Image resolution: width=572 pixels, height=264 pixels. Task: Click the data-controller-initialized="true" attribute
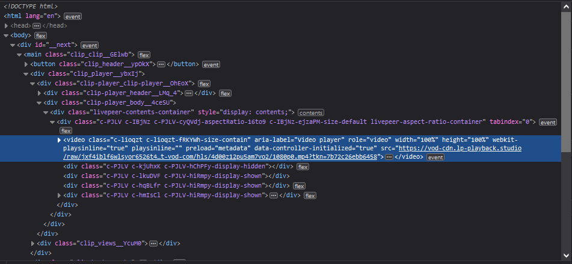click(316, 149)
